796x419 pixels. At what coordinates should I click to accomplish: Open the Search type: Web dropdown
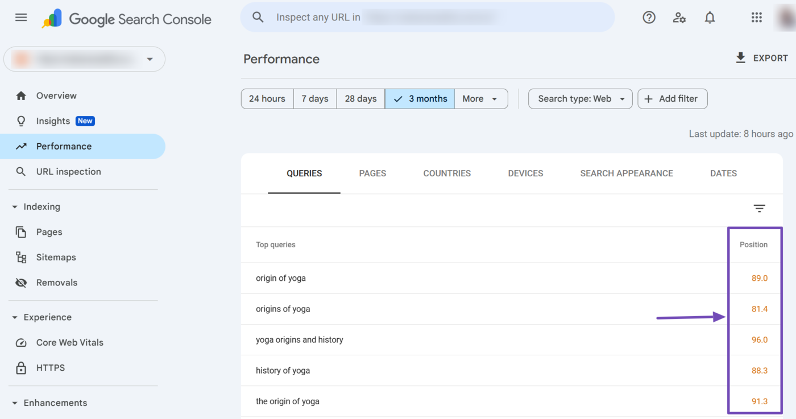[580, 98]
